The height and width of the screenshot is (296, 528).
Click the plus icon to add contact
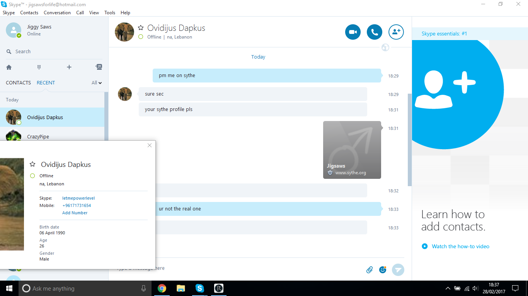69,67
